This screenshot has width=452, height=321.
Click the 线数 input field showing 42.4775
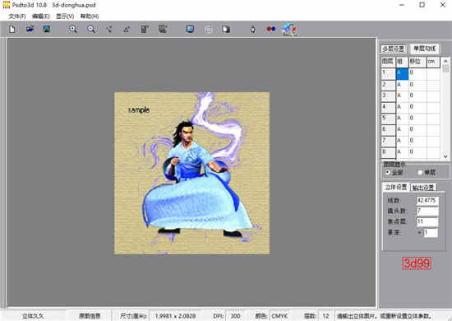pos(427,200)
